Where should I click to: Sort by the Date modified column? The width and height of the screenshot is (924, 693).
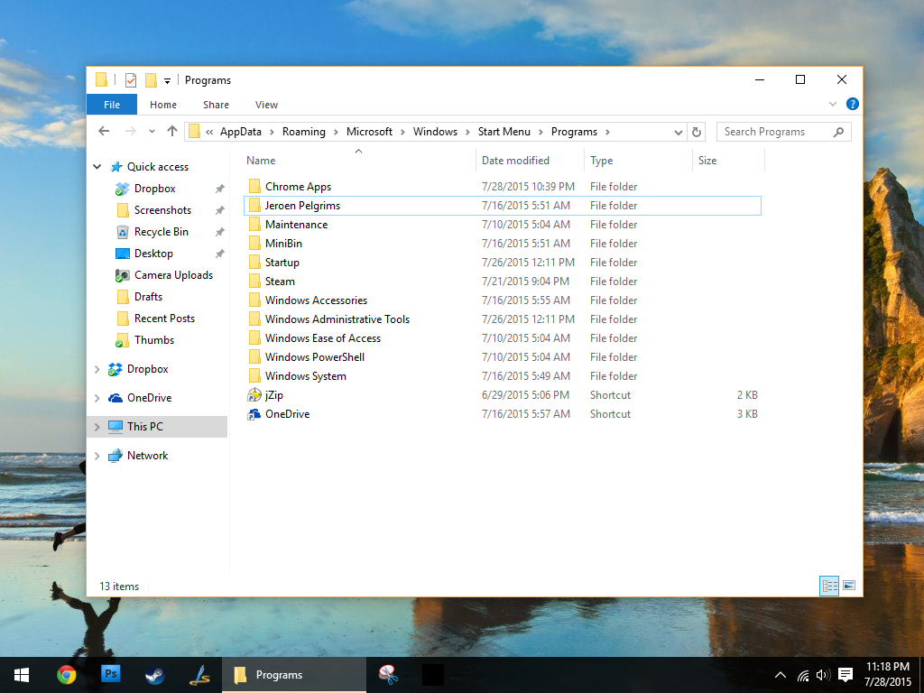[530, 161]
